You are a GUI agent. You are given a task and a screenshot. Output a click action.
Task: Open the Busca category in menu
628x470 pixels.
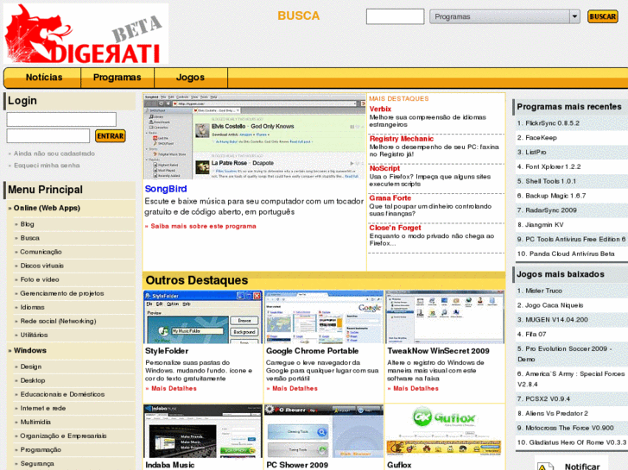[30, 238]
